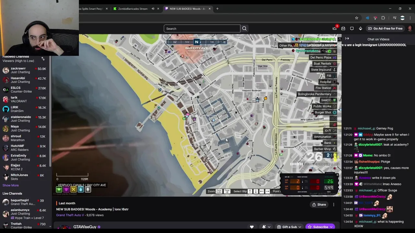
Task: Open the Chrome three-dot menu
Action: coord(410,18)
